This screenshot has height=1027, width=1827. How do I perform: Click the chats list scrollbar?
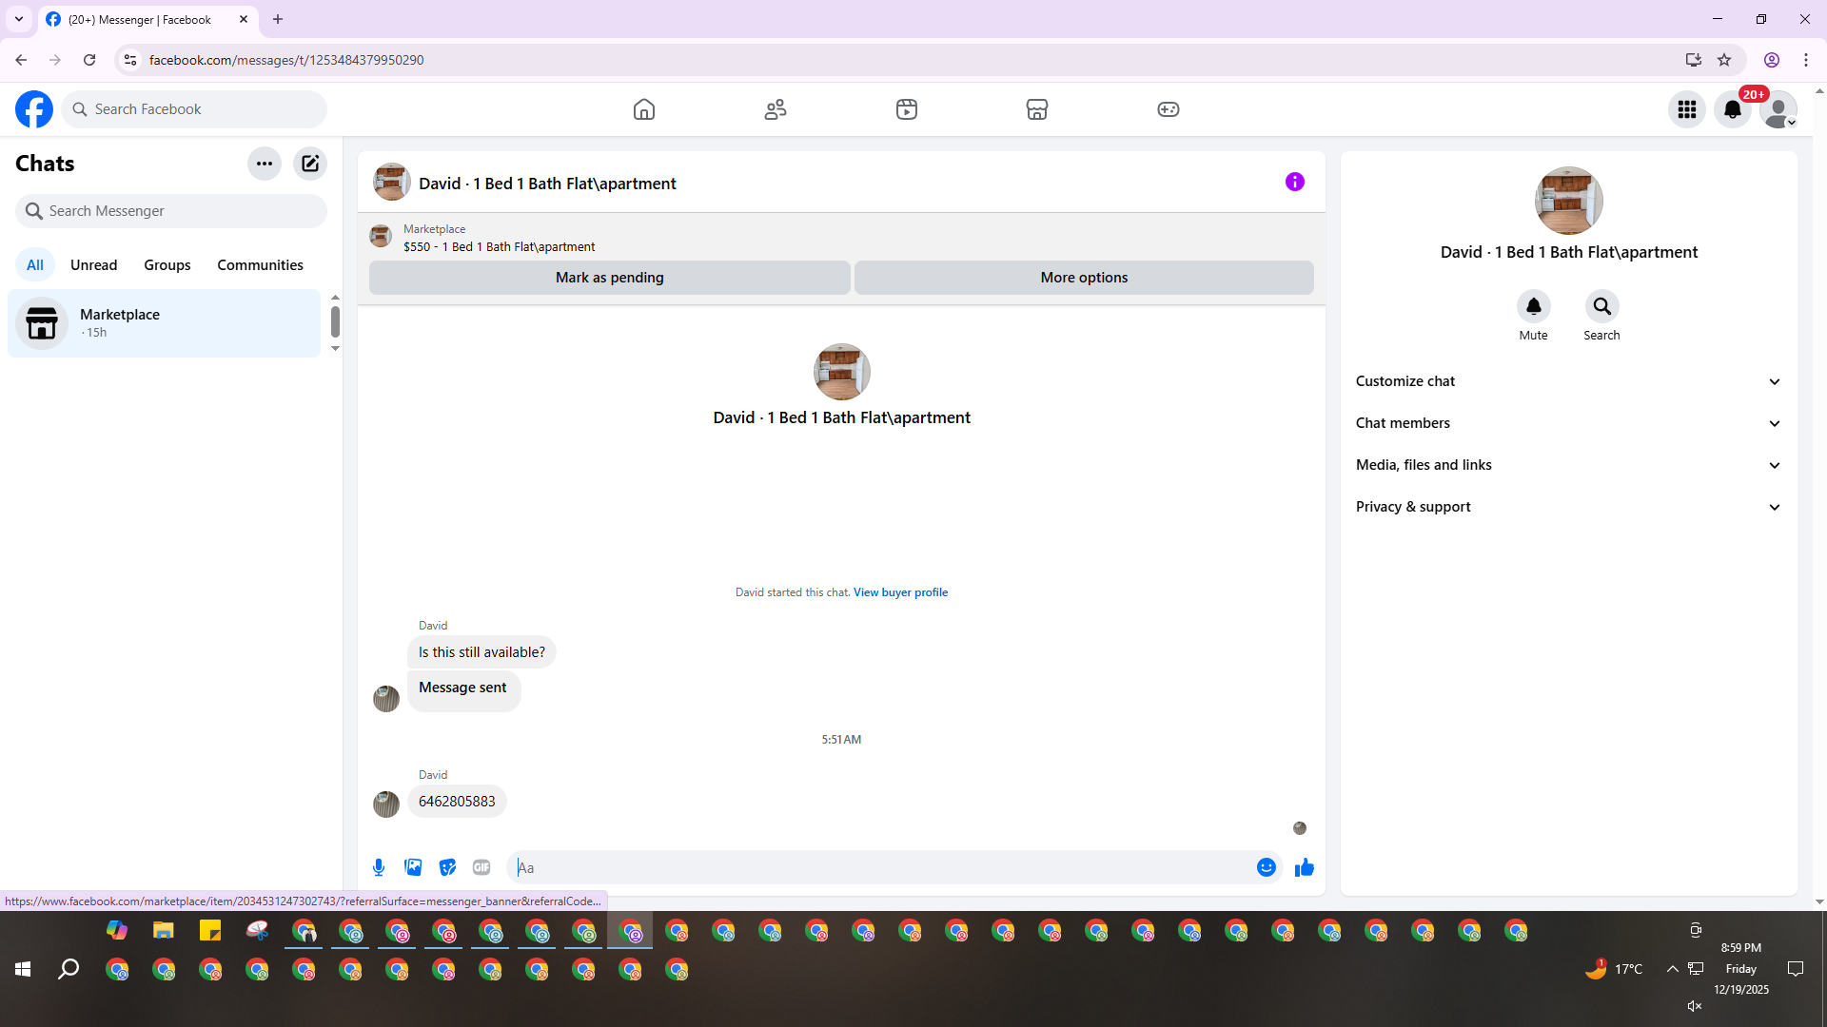(335, 322)
